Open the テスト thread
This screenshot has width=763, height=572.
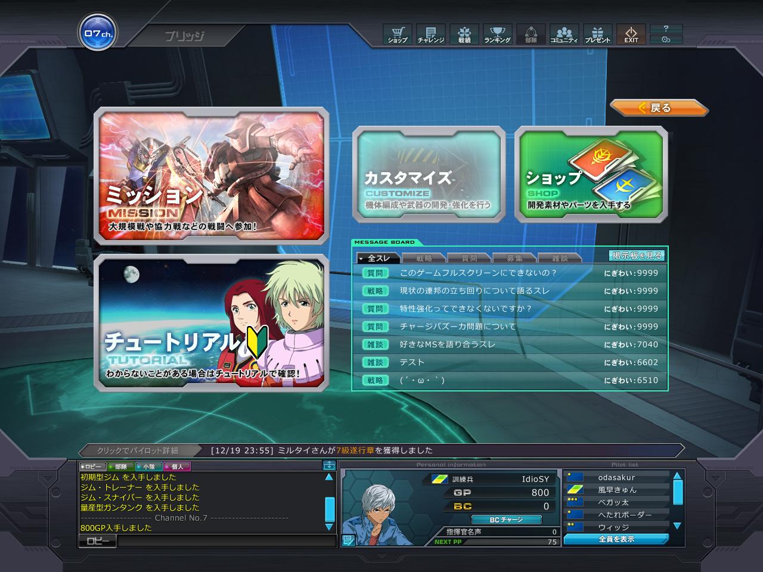tap(510, 362)
